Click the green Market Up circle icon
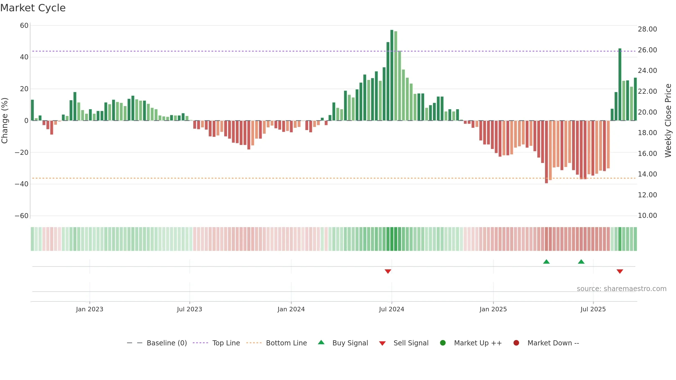This screenshot has width=676, height=380. [443, 343]
